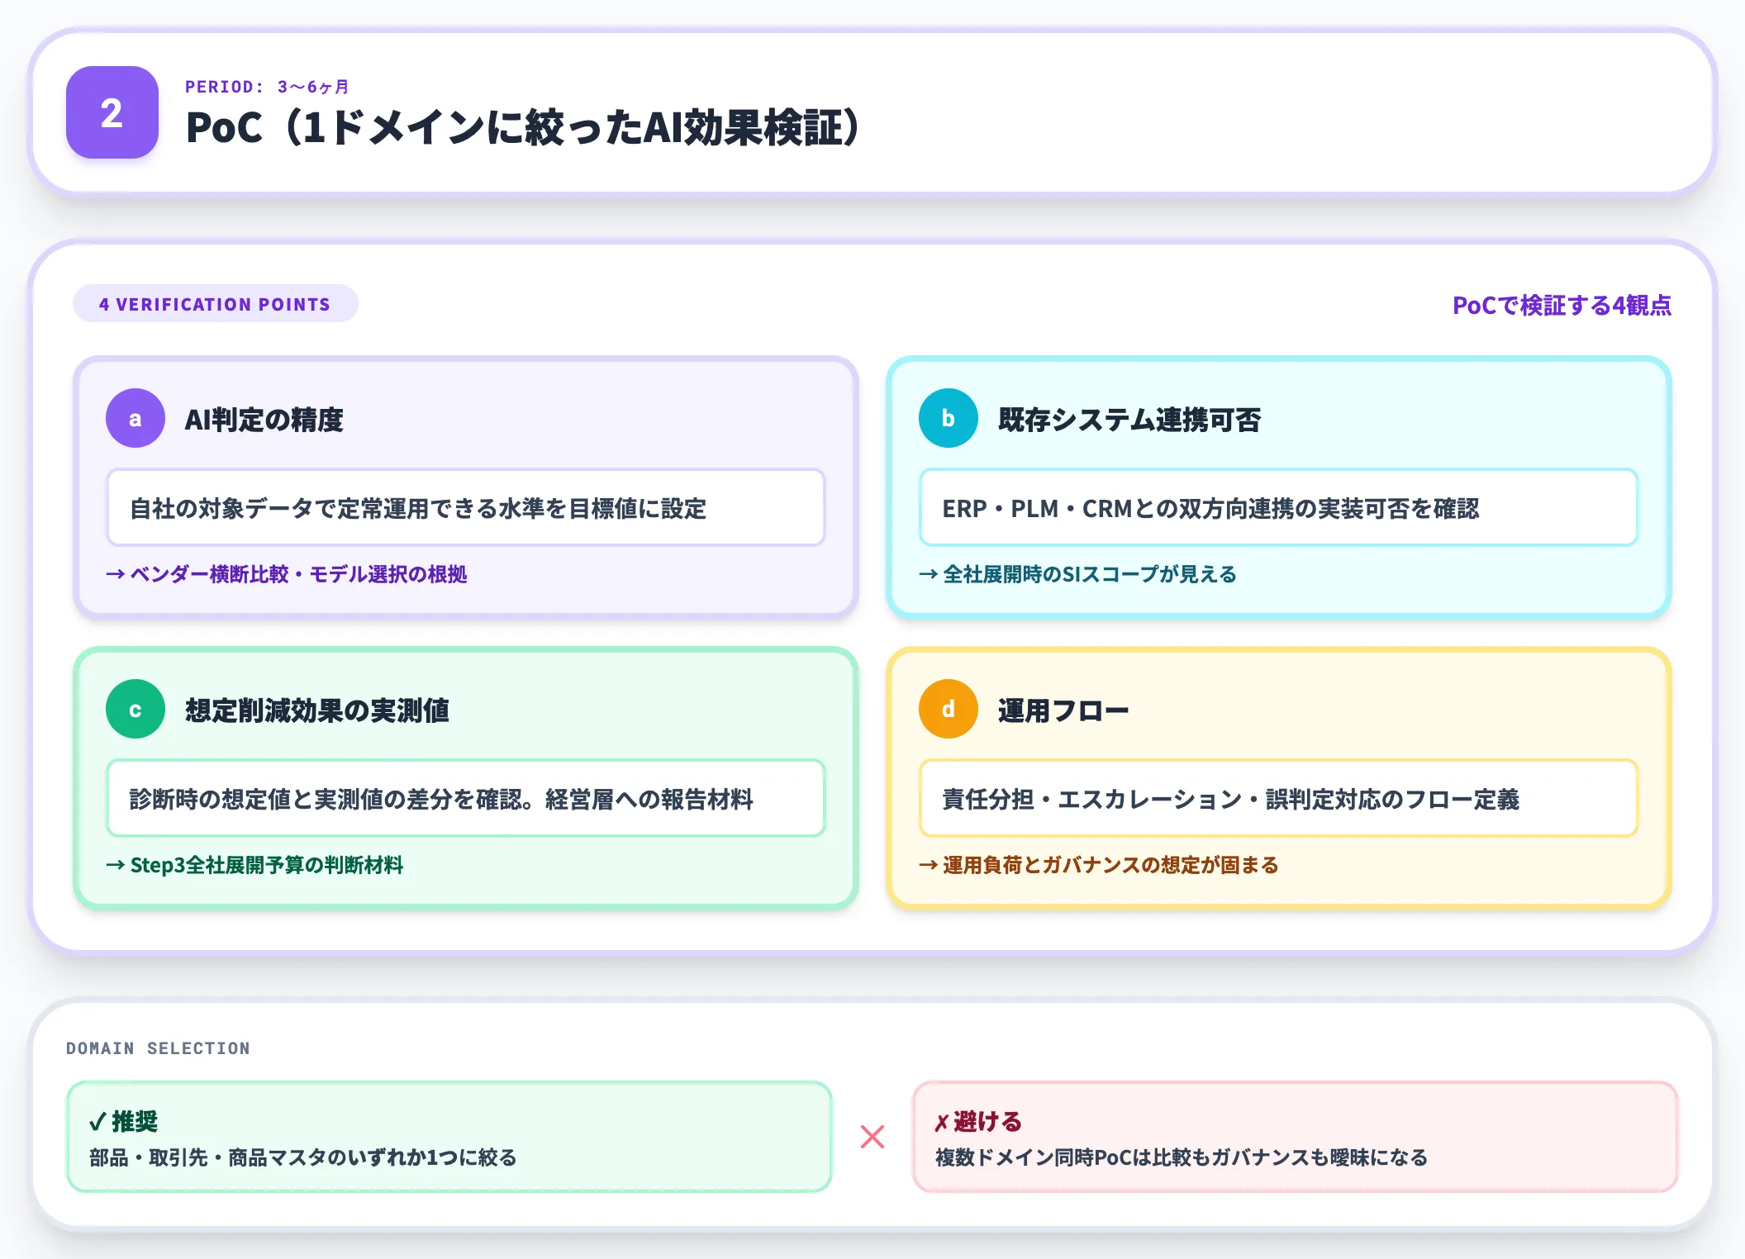Click the box 自社の対象データで定常運用できる水準を目標値に設定
1745x1259 pixels.
466,507
